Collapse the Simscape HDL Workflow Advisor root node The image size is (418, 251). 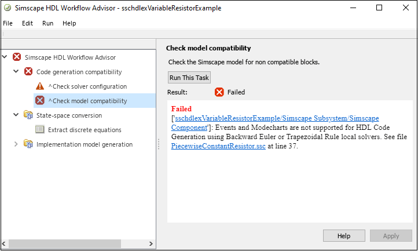5,57
